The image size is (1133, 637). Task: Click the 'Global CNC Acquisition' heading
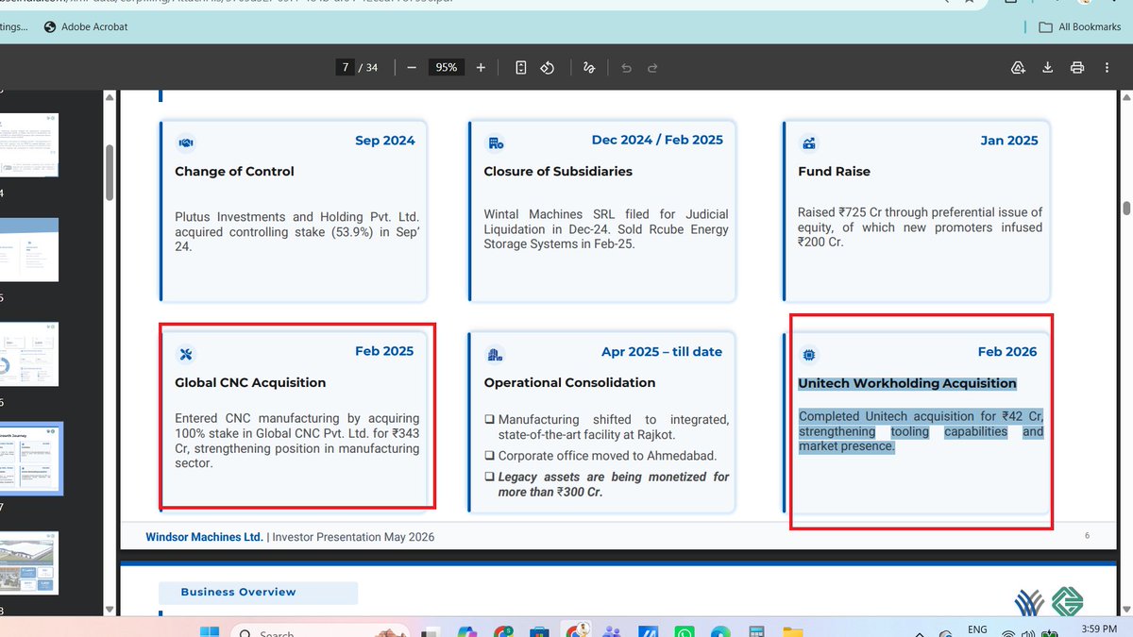250,383
